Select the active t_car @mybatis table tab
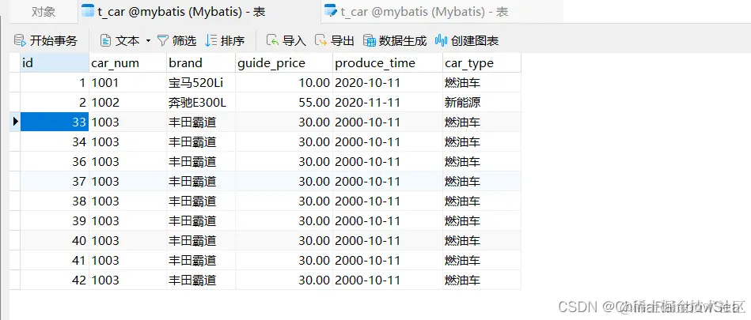Viewport: 751px width, 320px height. point(199,12)
